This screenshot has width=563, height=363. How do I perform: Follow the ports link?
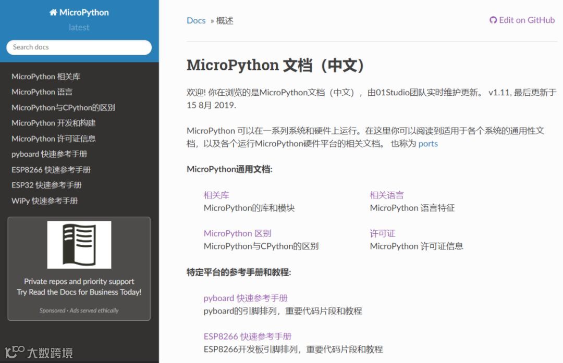[428, 143]
